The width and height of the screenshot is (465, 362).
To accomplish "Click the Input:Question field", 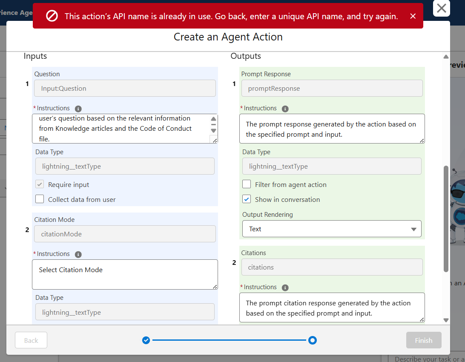I will [125, 88].
